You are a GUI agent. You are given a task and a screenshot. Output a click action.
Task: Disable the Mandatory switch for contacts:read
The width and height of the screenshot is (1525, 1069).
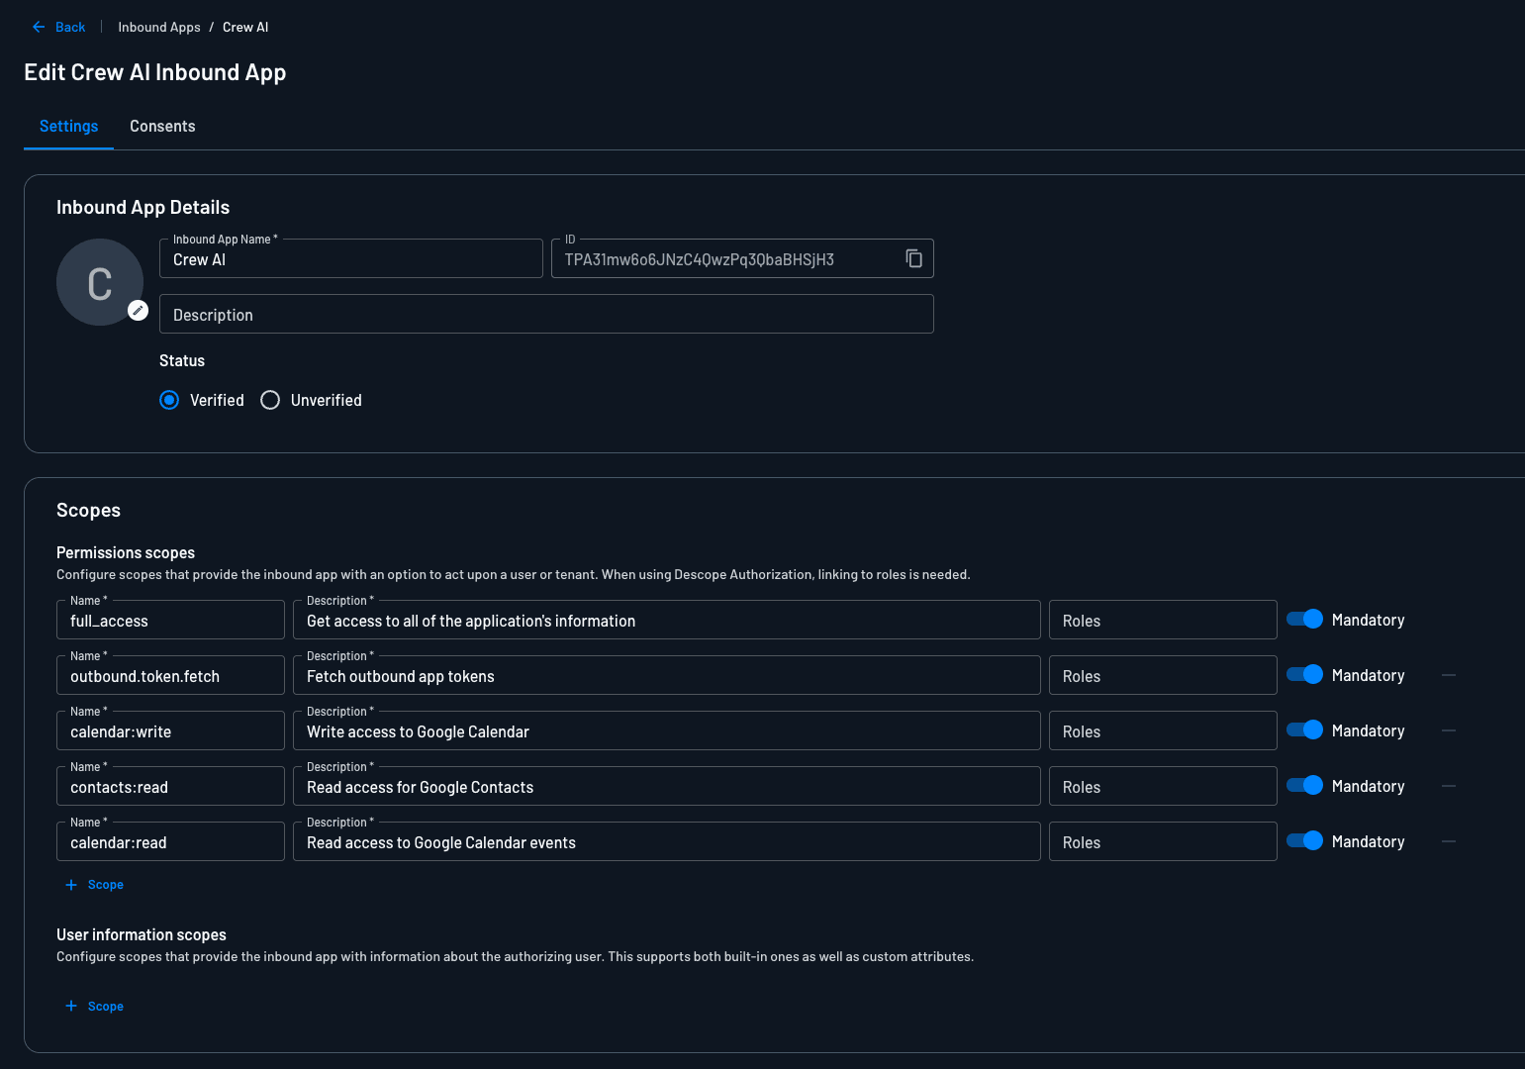pos(1304,786)
